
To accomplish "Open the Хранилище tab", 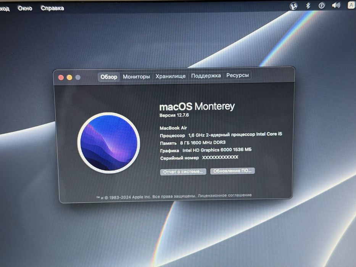I will point(170,76).
